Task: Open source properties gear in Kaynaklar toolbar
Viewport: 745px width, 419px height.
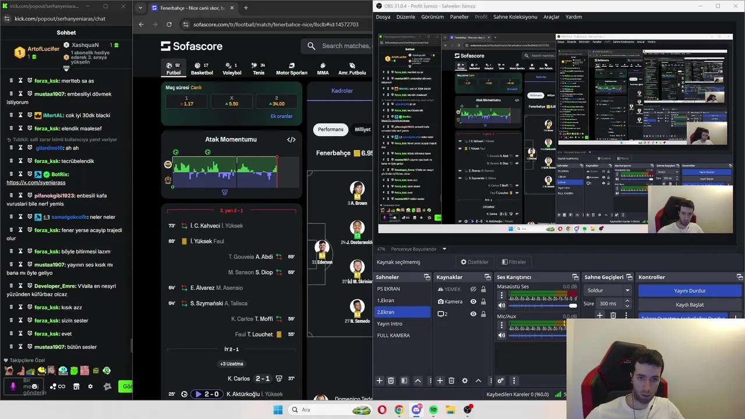Action: click(x=464, y=381)
